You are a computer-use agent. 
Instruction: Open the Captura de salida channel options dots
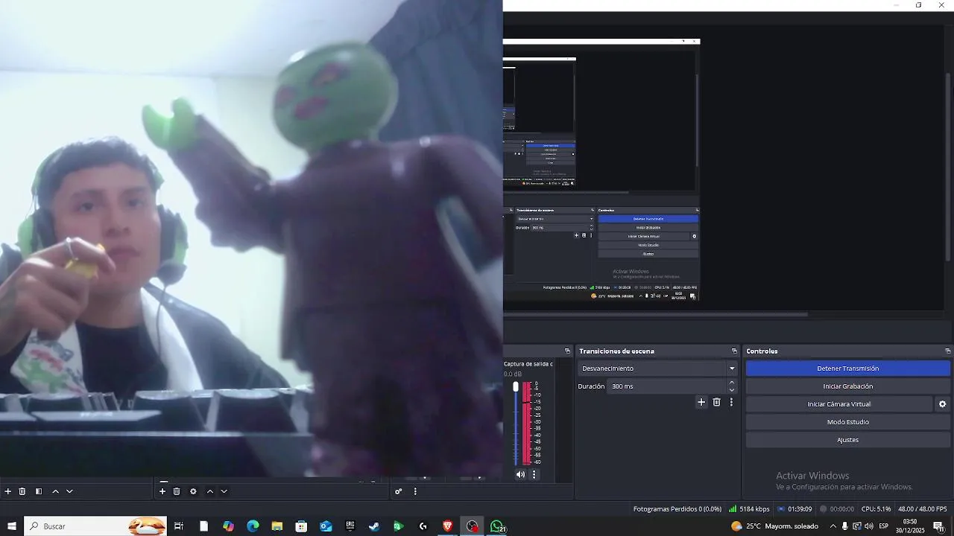tap(534, 474)
